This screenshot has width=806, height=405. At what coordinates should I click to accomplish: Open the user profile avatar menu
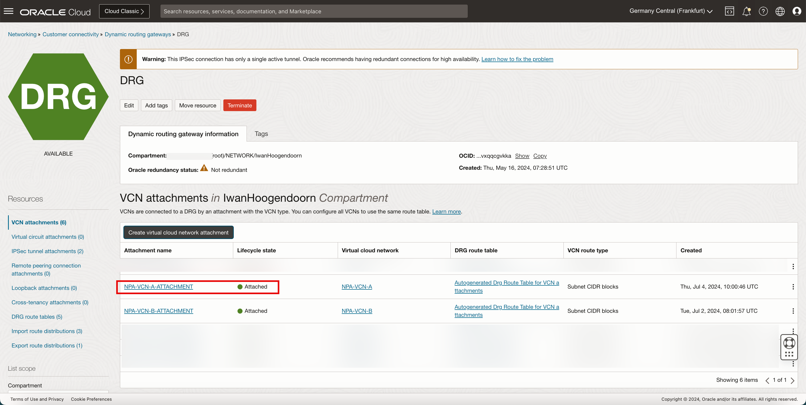(x=797, y=11)
